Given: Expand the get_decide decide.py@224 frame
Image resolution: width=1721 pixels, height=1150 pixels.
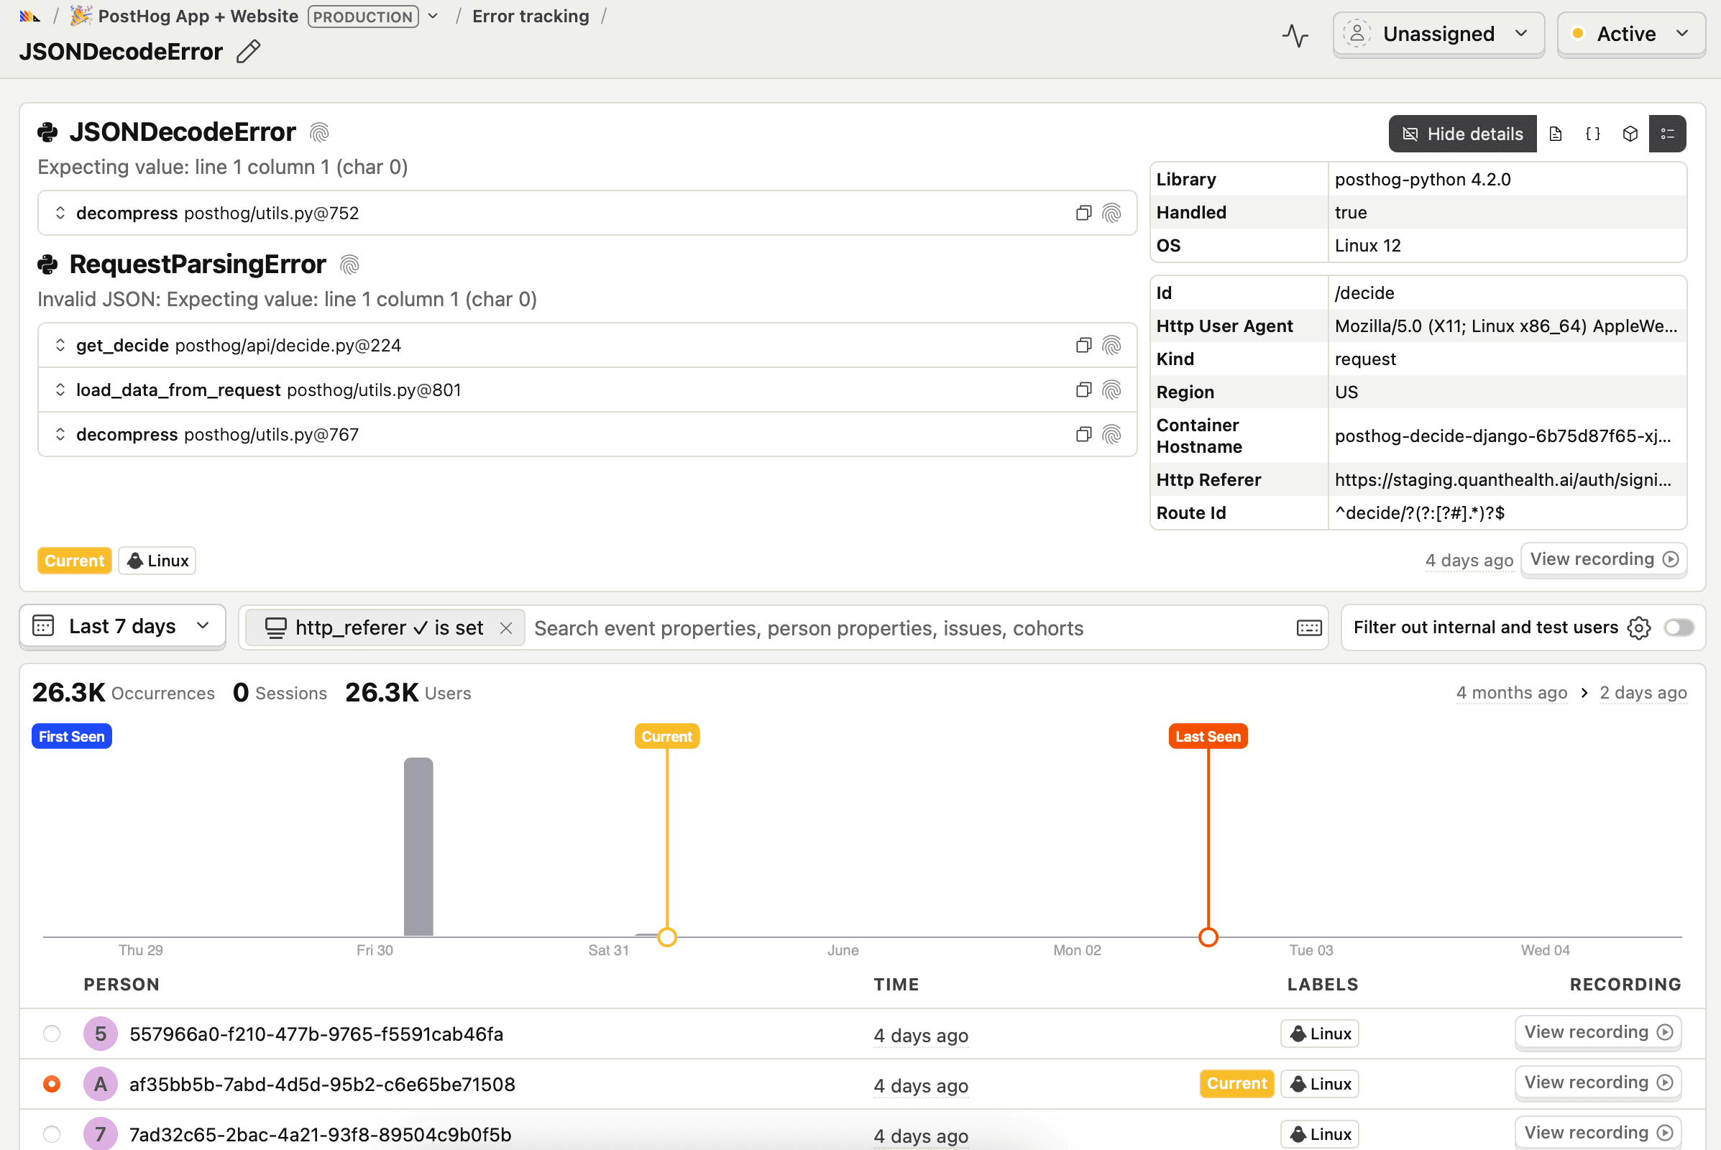Looking at the screenshot, I should pyautogui.click(x=60, y=346).
